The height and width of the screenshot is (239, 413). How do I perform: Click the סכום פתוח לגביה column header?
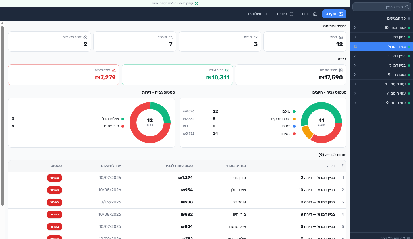179,166
